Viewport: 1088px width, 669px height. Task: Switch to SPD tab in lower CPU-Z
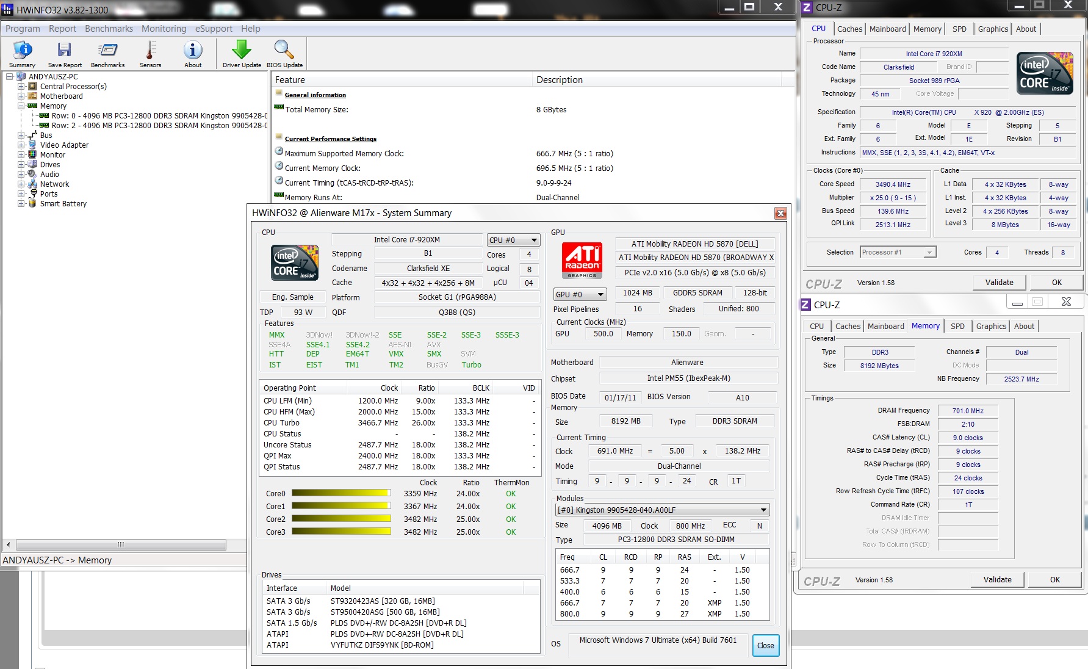pos(957,327)
